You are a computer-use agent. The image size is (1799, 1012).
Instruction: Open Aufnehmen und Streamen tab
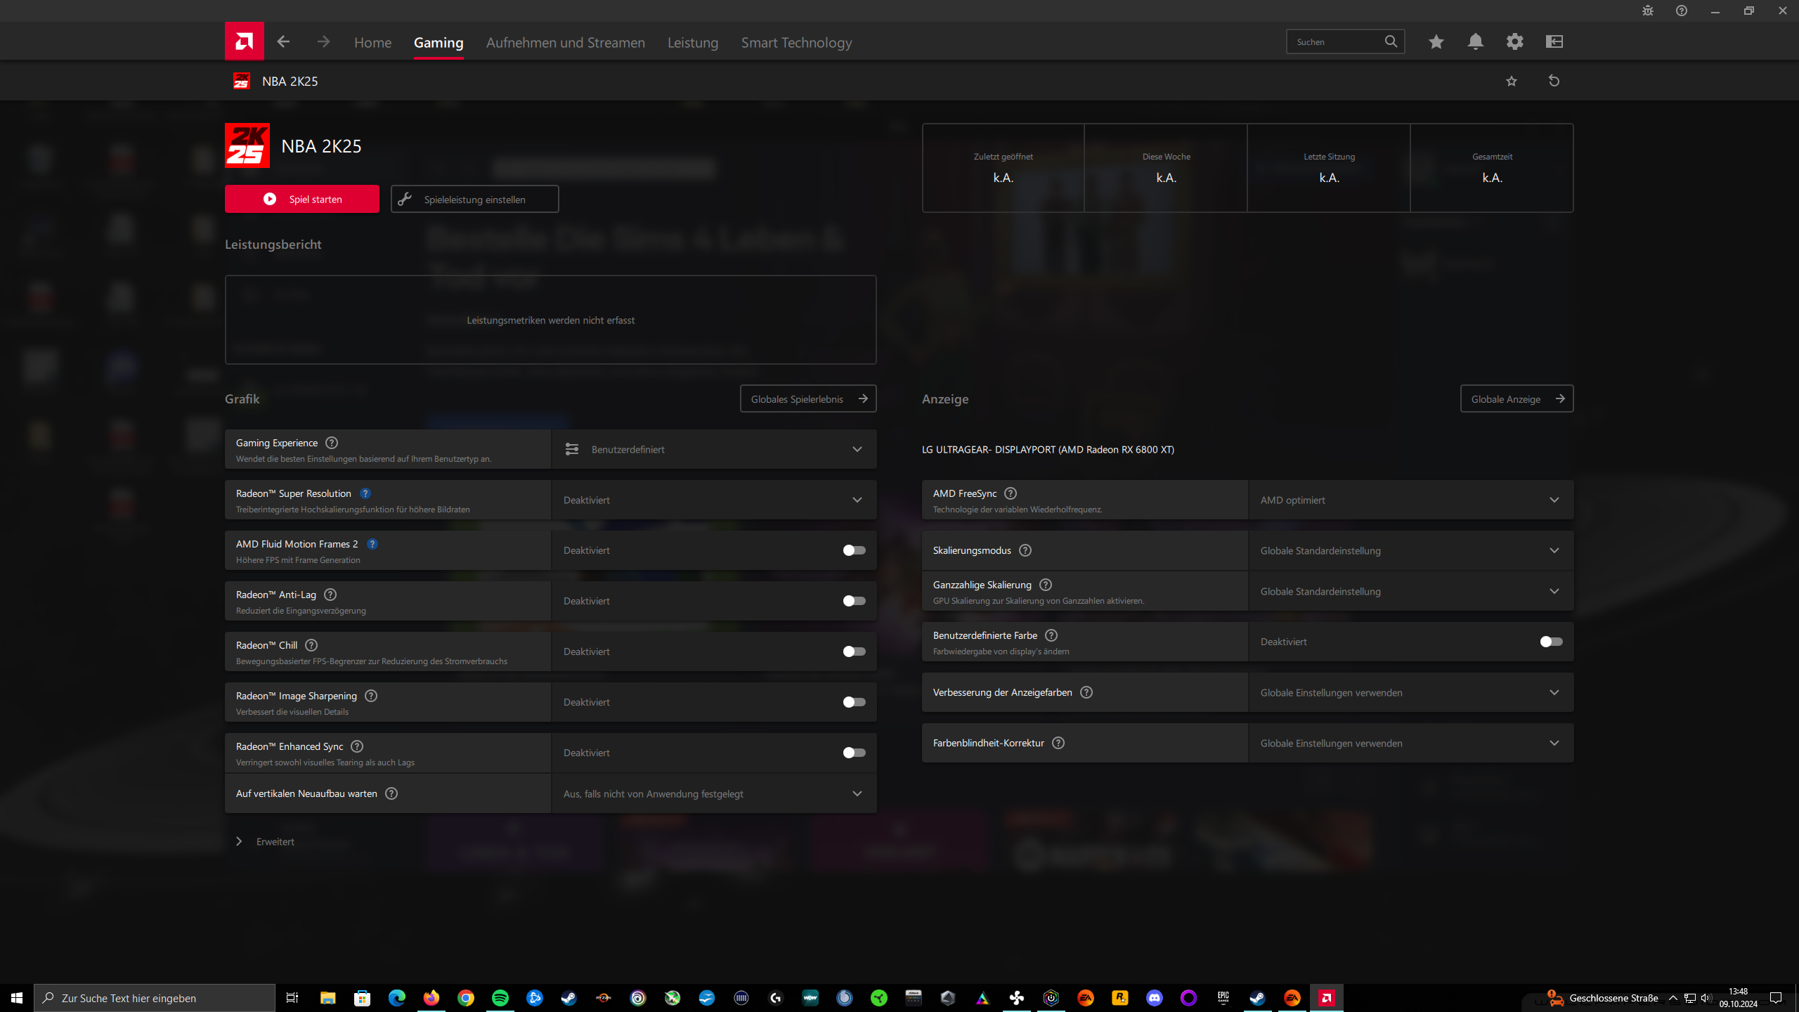pos(565,42)
